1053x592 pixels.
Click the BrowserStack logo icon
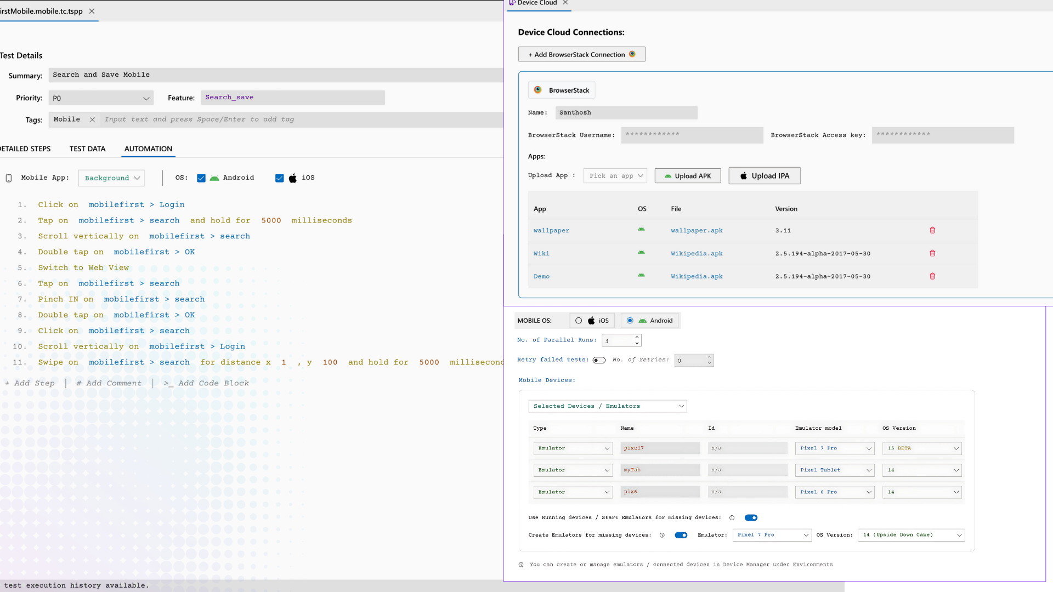[537, 90]
